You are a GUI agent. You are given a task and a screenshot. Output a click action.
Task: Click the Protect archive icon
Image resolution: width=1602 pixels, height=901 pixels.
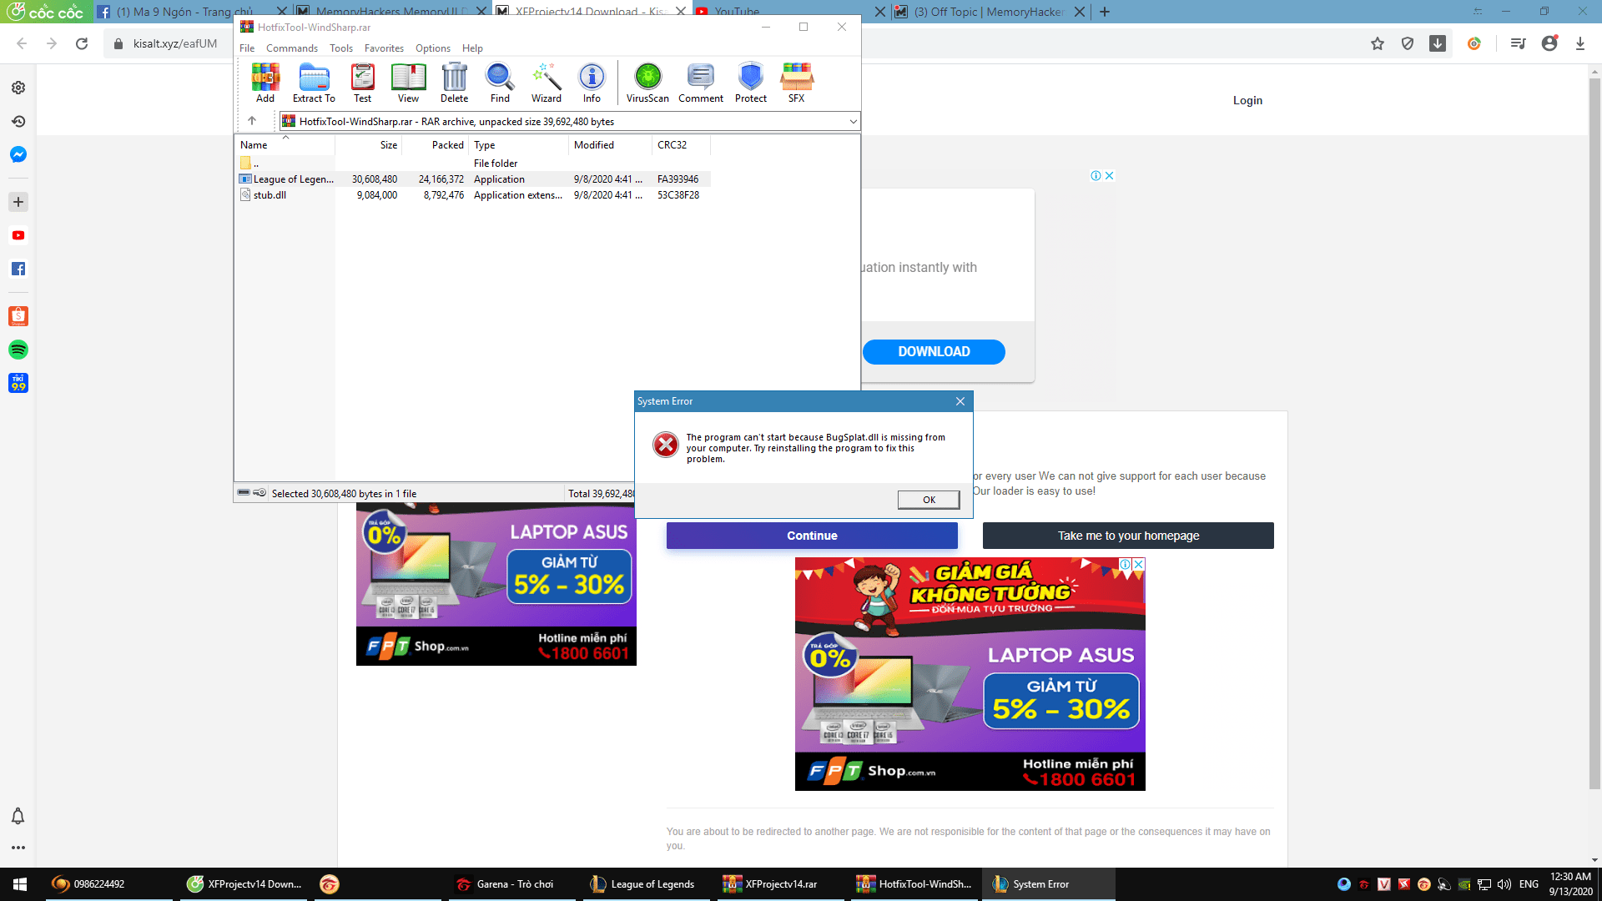751,83
